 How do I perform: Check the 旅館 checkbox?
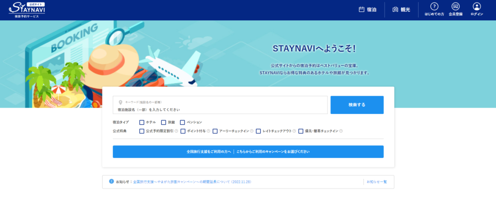click(164, 122)
